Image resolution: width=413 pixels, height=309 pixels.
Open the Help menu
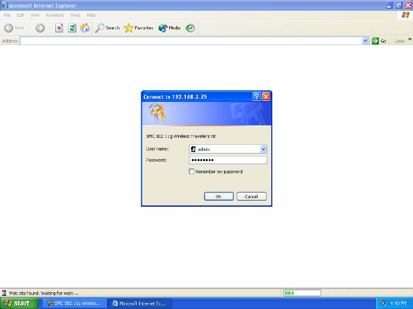coord(91,15)
